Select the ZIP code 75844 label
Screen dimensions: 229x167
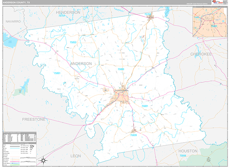184,156
